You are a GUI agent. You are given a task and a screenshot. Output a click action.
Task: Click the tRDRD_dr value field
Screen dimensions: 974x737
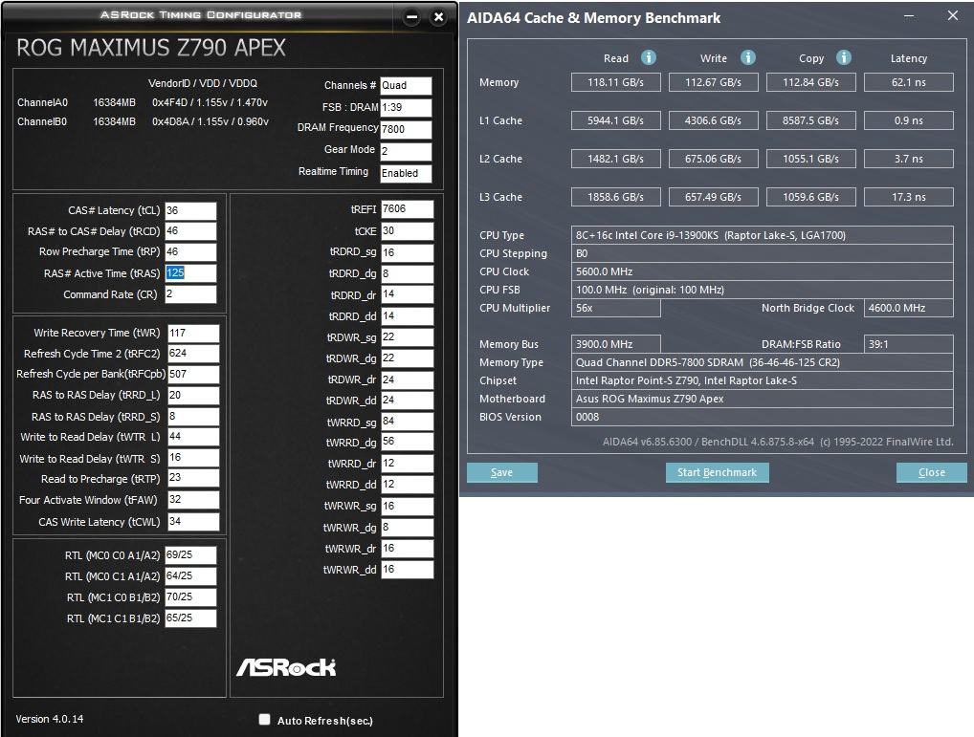[407, 294]
